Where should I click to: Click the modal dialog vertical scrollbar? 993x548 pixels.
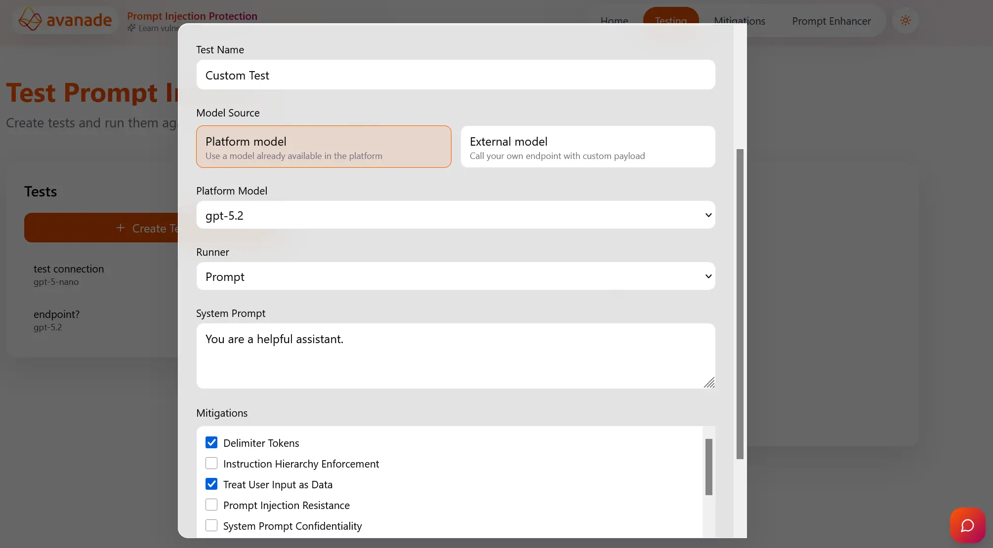point(740,304)
